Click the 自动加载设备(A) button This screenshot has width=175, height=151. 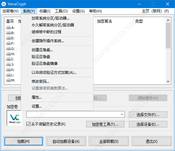(66, 141)
